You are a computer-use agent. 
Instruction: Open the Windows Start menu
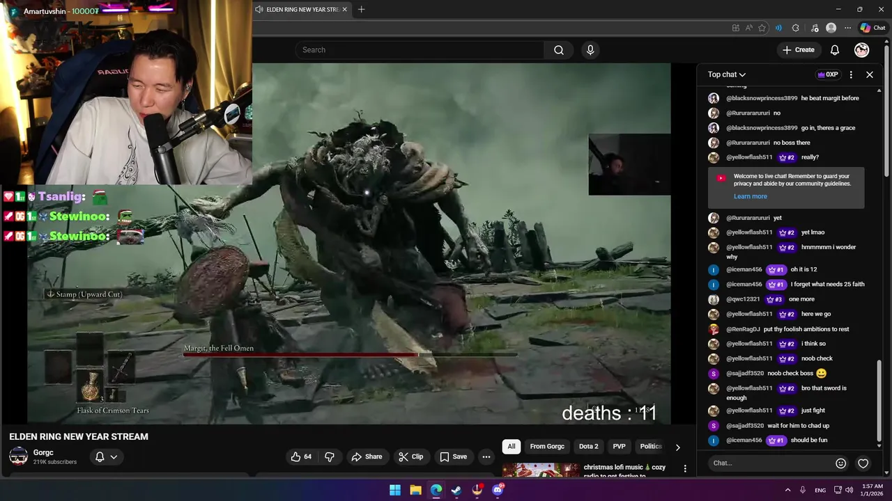(395, 490)
